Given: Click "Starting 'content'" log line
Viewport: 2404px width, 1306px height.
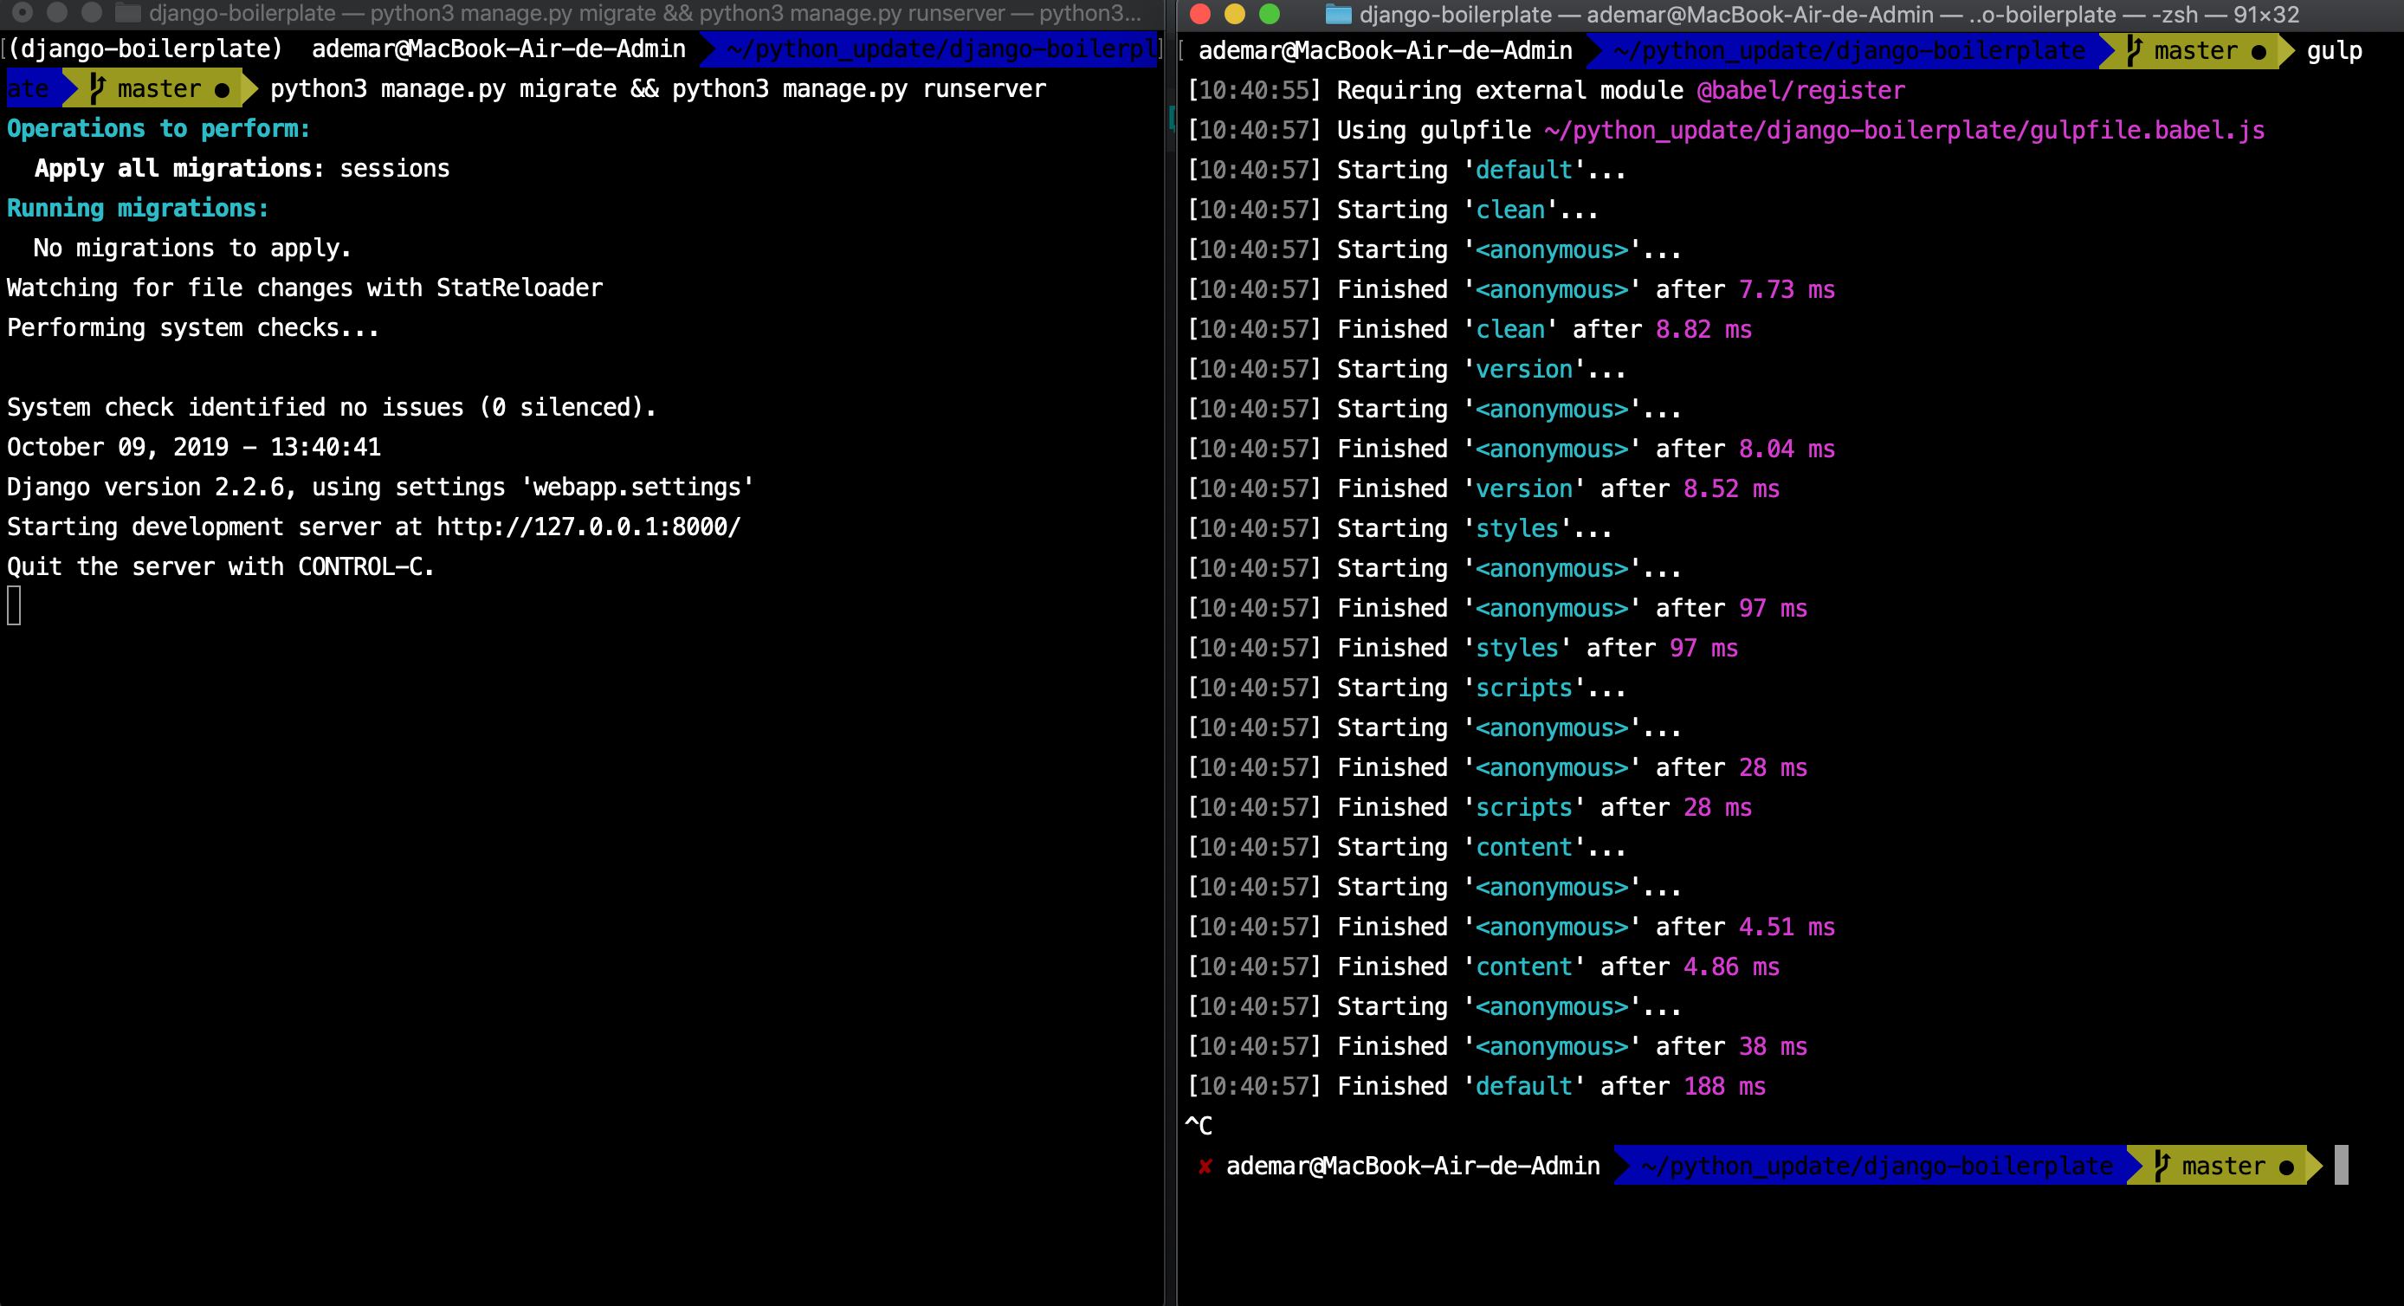Looking at the screenshot, I should [x=1406, y=848].
